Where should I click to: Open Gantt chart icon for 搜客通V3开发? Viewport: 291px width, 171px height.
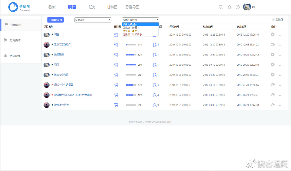[116, 105]
